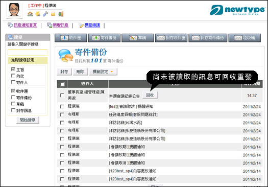268x187 pixels.
Task: Click the keyword search input field
Action: point(28,53)
